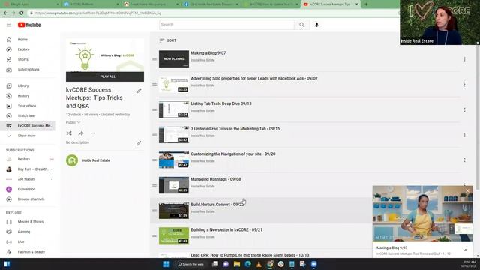Viewport: 480px width, 270px height.
Task: Click the SORT dropdown above the playlist
Action: click(x=168, y=40)
